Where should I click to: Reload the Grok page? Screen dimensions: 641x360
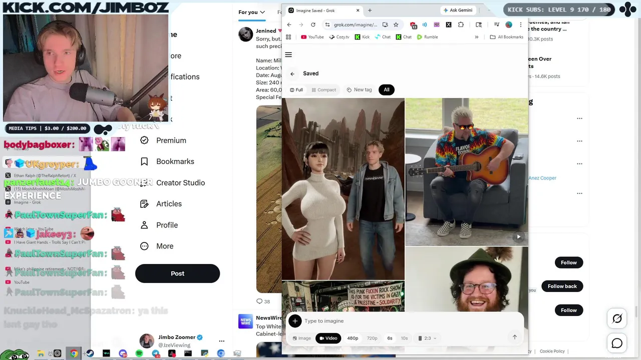(313, 24)
